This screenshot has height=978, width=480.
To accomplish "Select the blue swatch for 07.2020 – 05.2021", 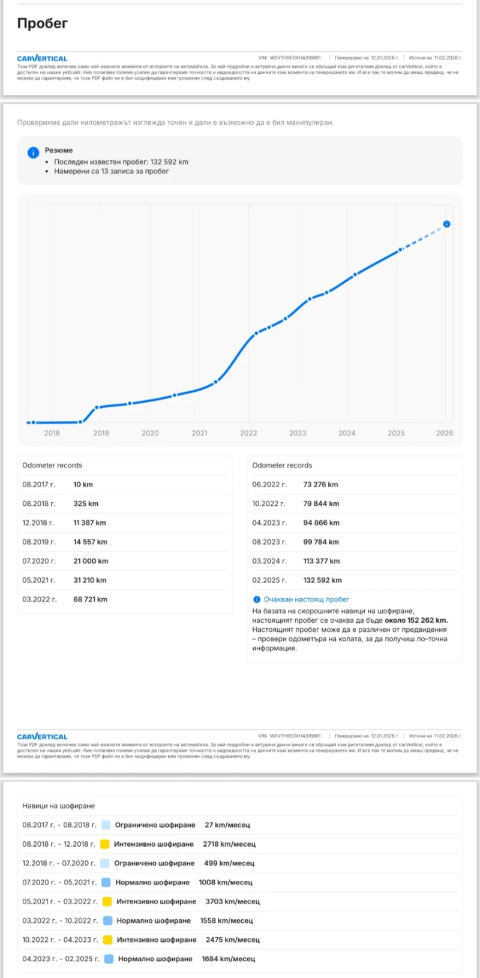I will tap(106, 883).
